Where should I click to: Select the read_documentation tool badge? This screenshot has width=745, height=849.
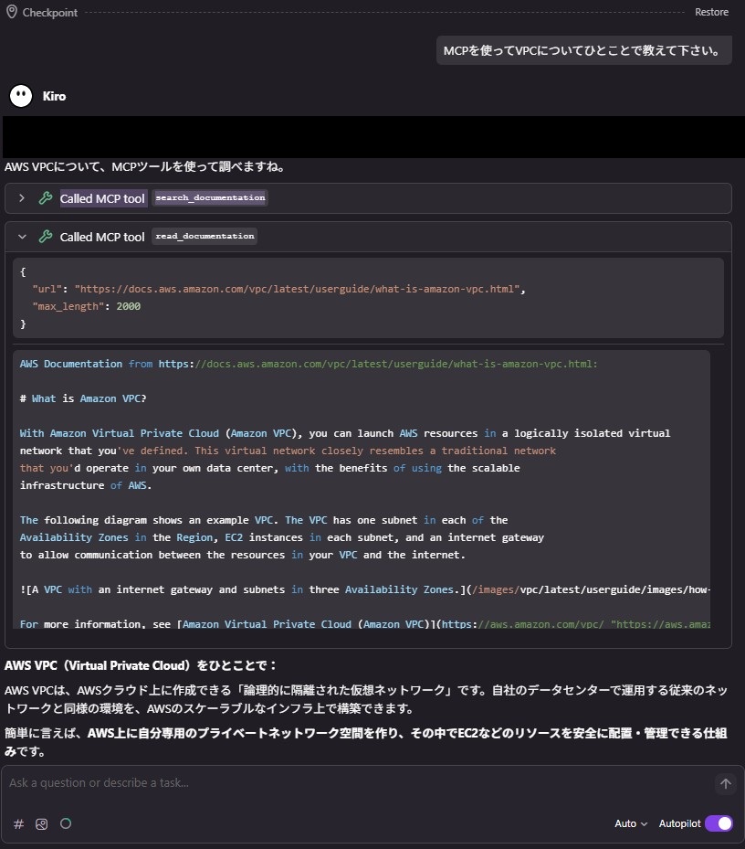204,237
